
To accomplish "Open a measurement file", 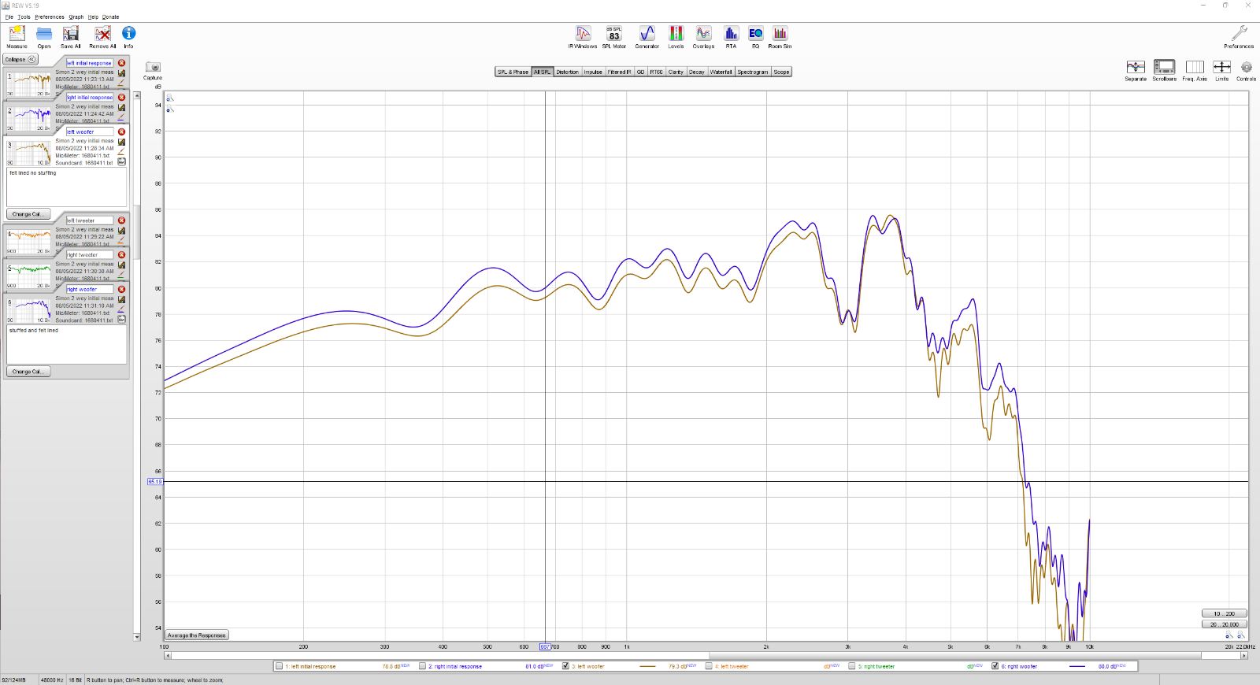I will [44, 36].
